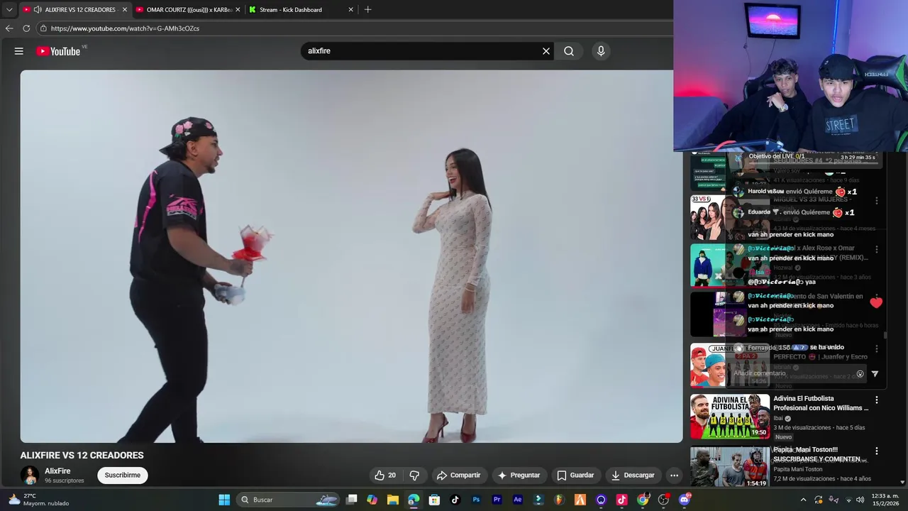The width and height of the screenshot is (908, 511).
Task: Like the video with thumbs up
Action: (386, 476)
